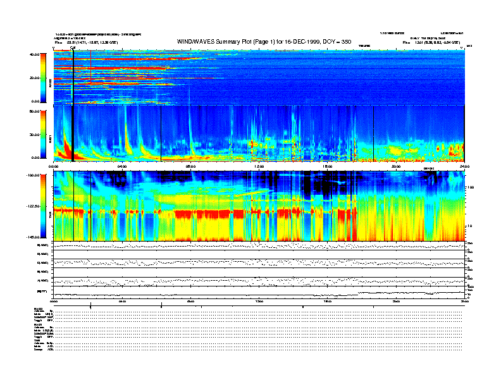Click the 30.00 label on the RAD1 scale
Viewport: 501px width, 387px height.
34,135
